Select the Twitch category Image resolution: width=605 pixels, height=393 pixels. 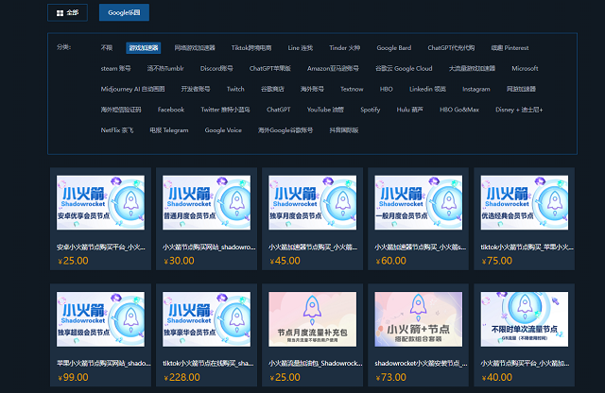click(x=235, y=89)
